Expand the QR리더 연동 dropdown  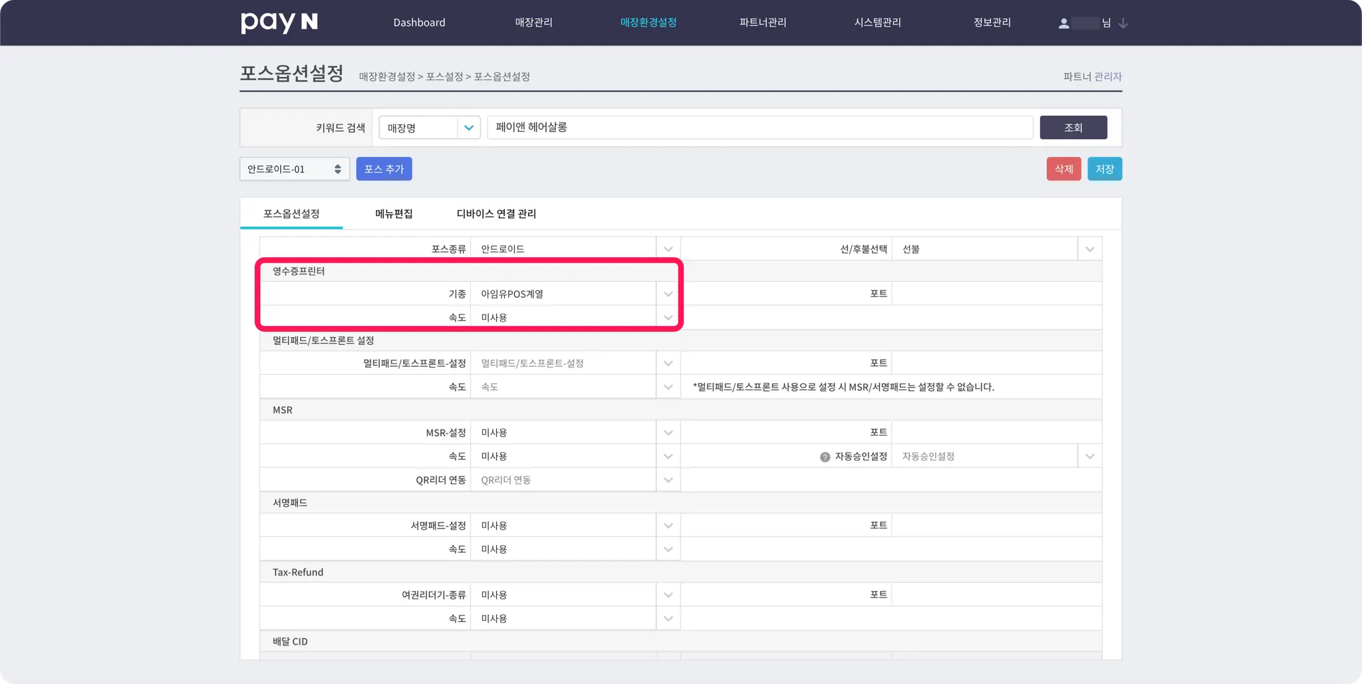pos(668,480)
